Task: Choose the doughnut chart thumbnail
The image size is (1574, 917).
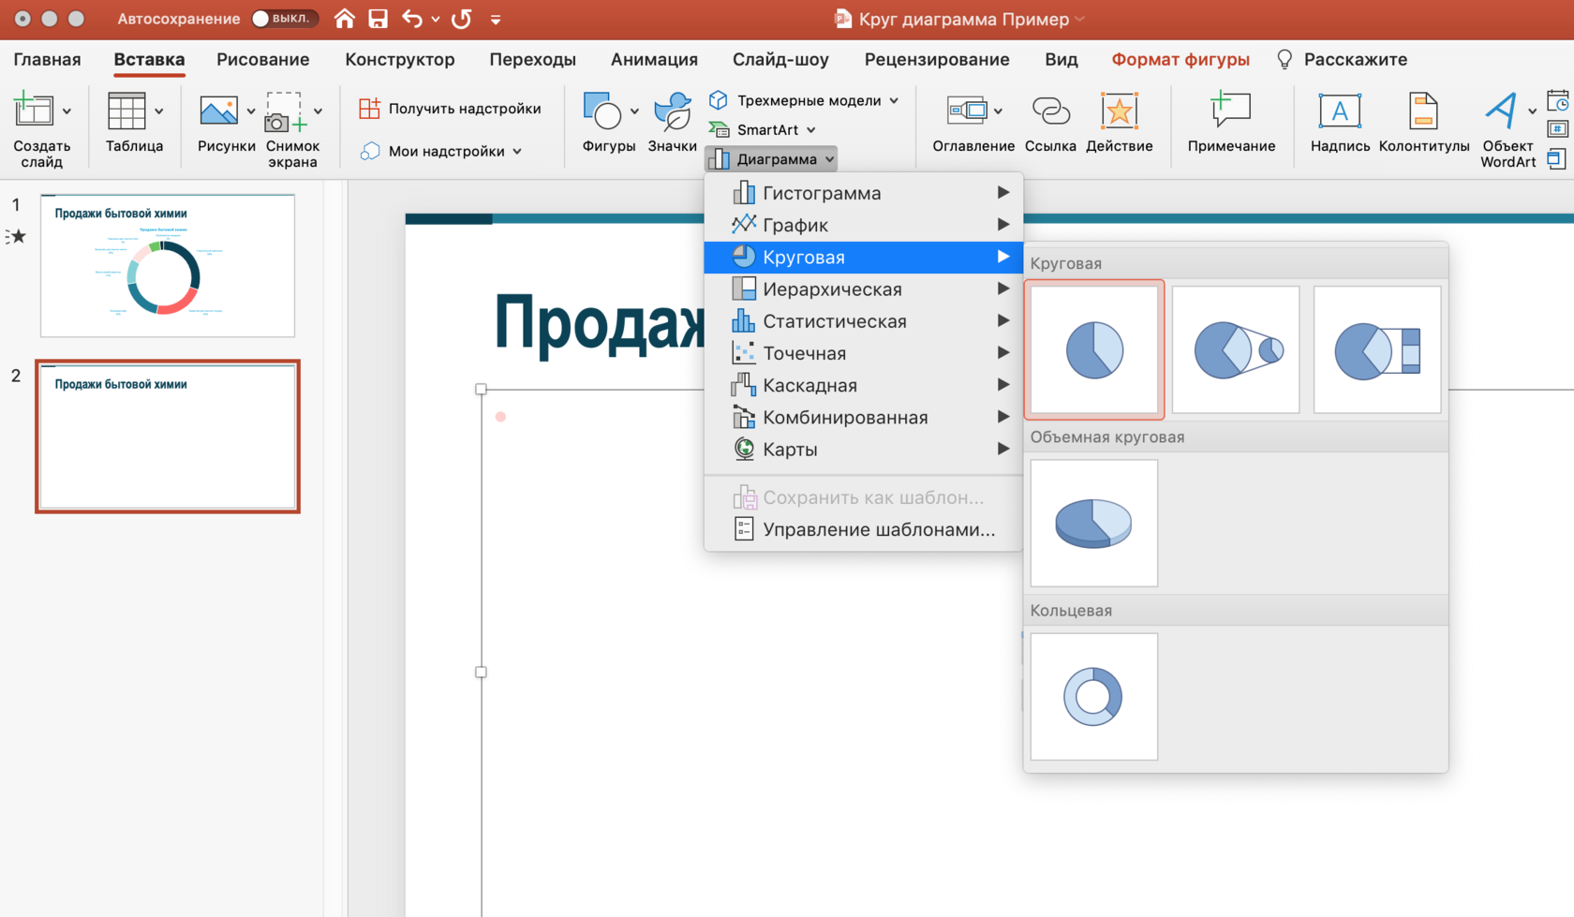Action: 1093,696
